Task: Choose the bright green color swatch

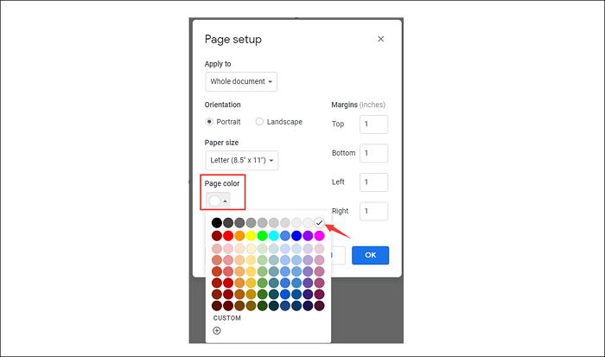Action: point(262,235)
